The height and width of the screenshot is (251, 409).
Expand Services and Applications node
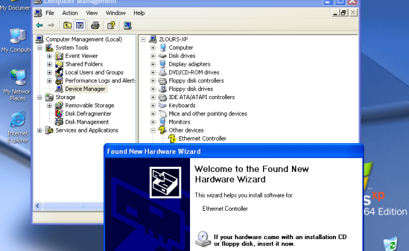pyautogui.click(x=40, y=131)
